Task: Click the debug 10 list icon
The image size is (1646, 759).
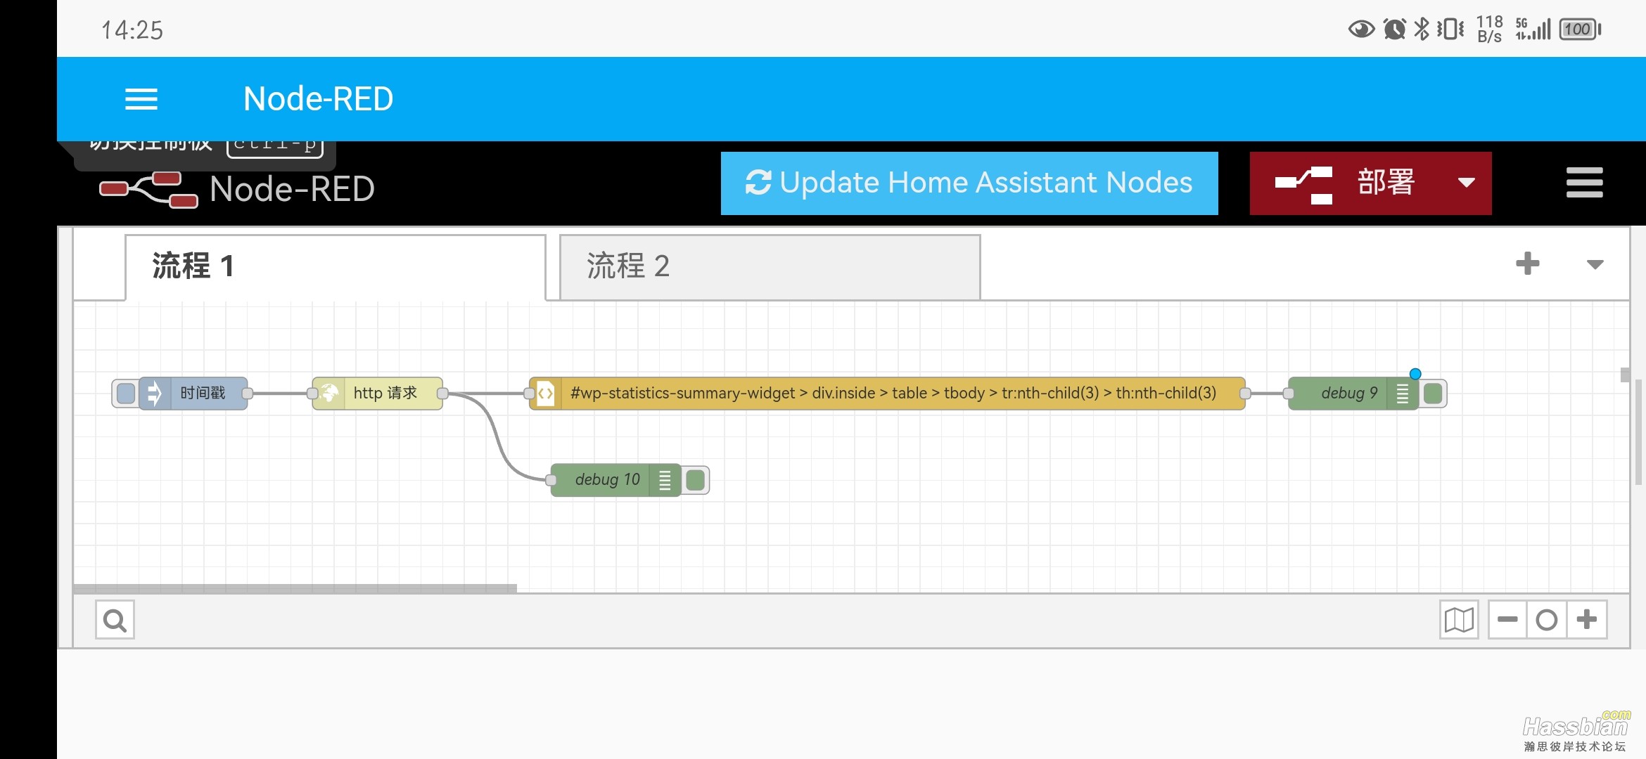Action: pos(665,480)
